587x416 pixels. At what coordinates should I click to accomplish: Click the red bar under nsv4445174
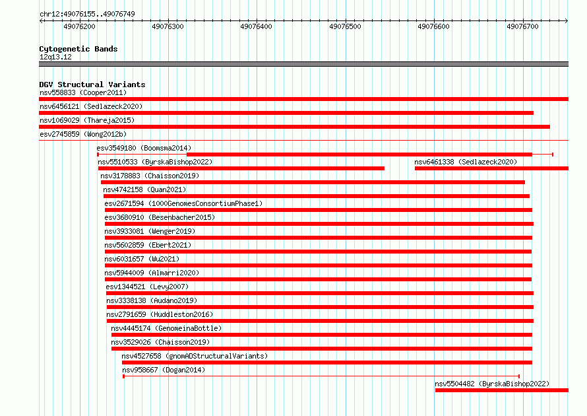[322, 335]
